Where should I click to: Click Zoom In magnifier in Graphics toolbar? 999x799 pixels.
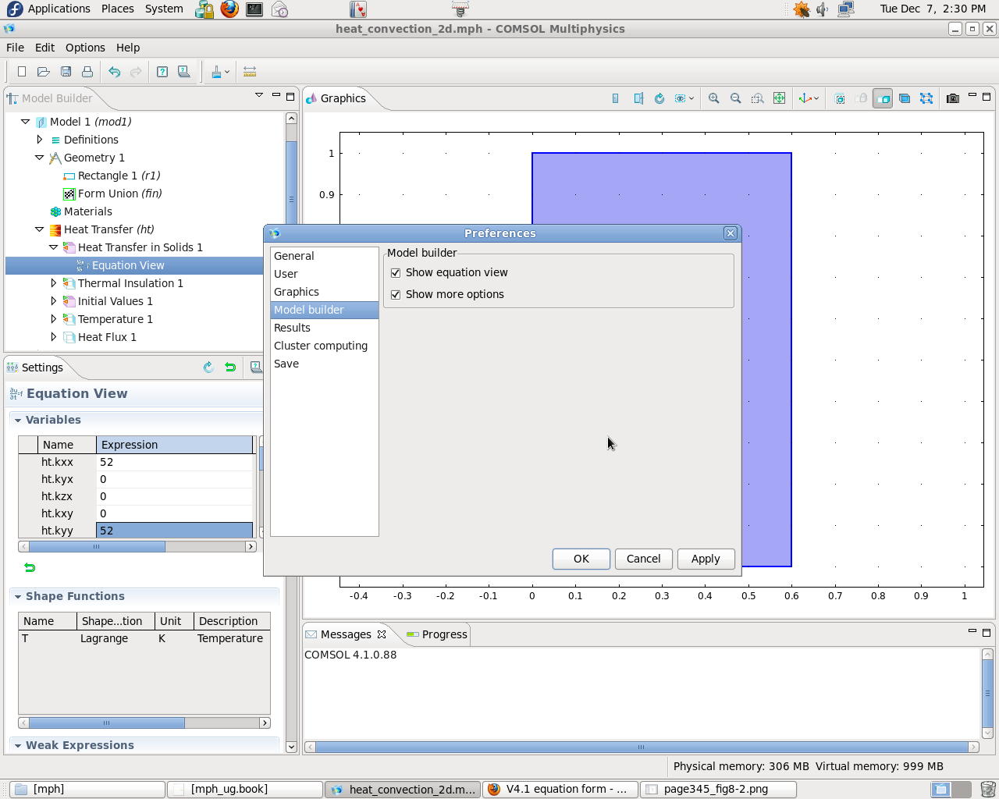pos(713,98)
